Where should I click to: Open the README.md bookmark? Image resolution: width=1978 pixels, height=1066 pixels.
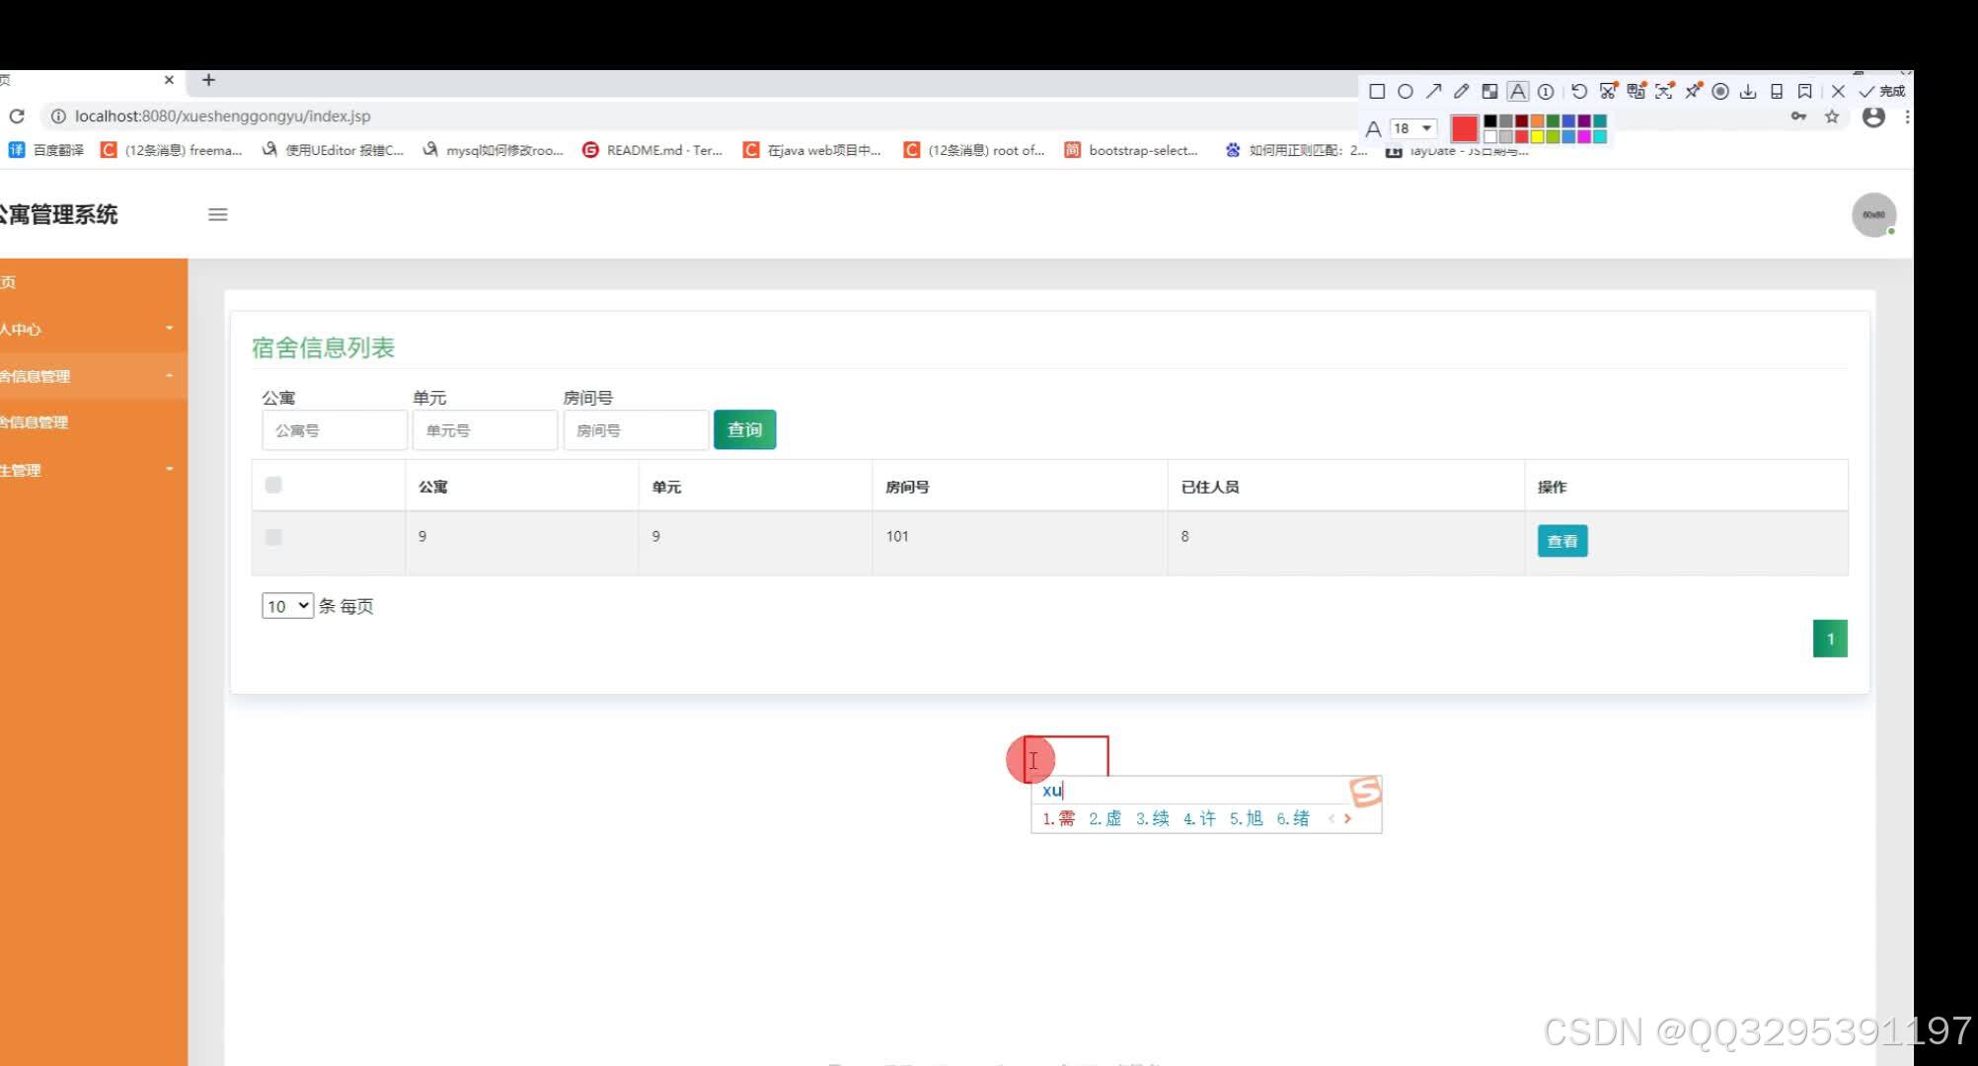(x=652, y=150)
